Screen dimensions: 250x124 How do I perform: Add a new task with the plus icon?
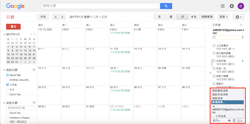pos(229,121)
